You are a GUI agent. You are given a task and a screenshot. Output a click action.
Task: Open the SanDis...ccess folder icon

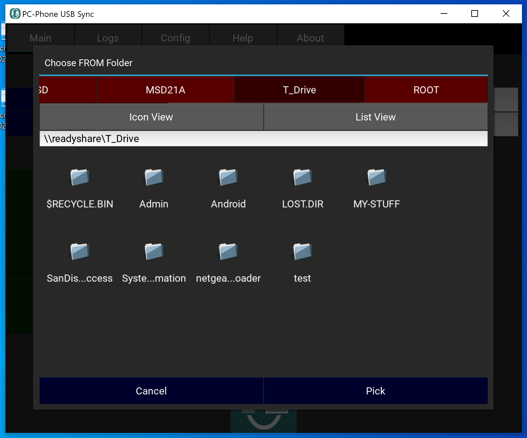(x=80, y=252)
